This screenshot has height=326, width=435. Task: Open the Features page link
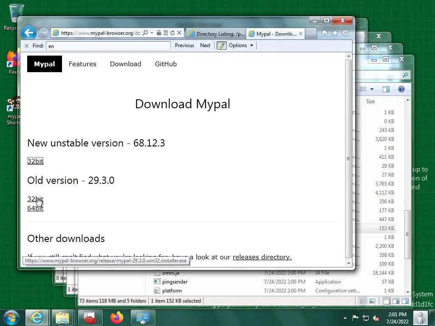pyautogui.click(x=82, y=64)
